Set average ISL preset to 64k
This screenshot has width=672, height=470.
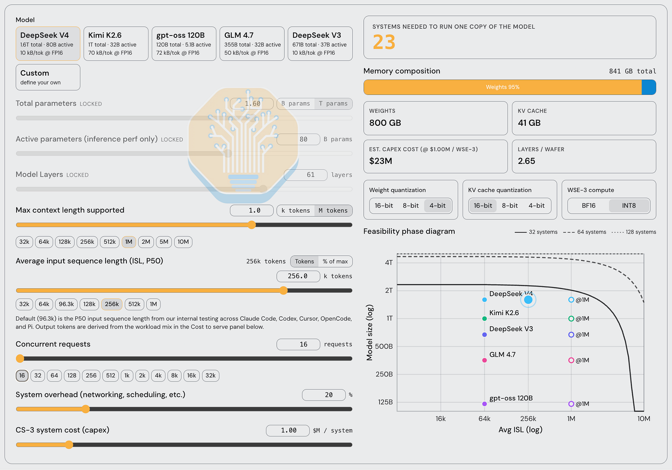point(44,304)
